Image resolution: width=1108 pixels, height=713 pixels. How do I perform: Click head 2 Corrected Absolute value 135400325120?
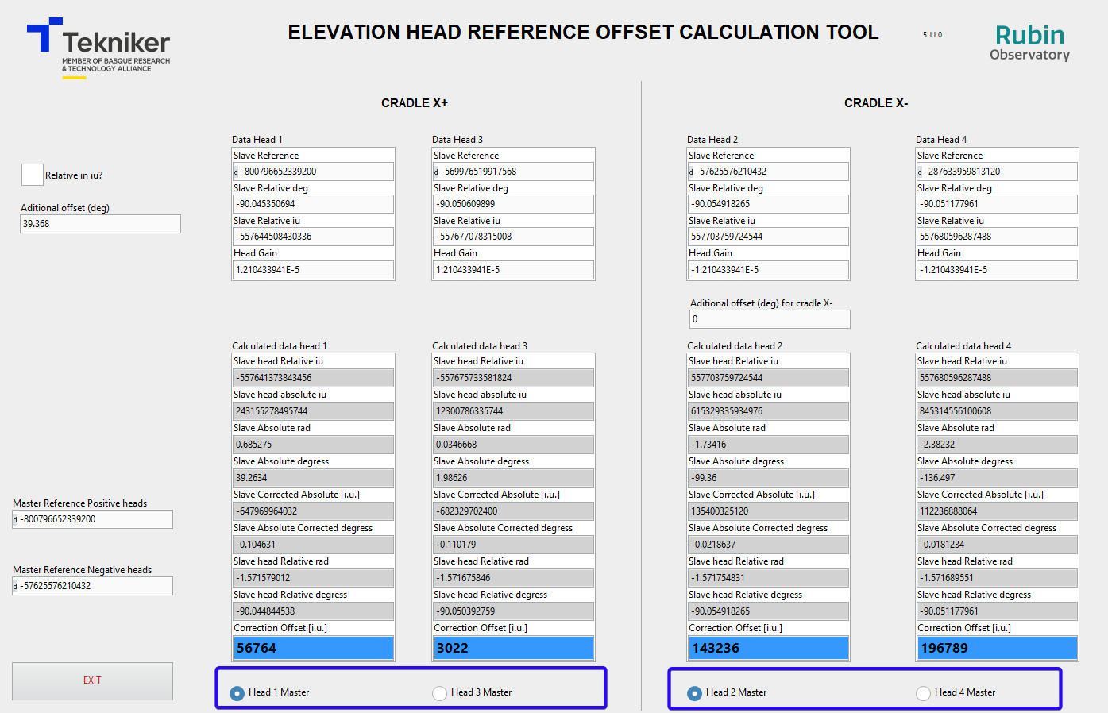click(x=768, y=511)
